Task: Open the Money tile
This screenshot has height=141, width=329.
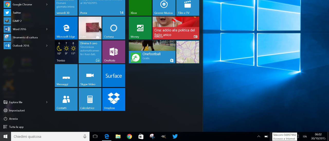Action: [140, 28]
